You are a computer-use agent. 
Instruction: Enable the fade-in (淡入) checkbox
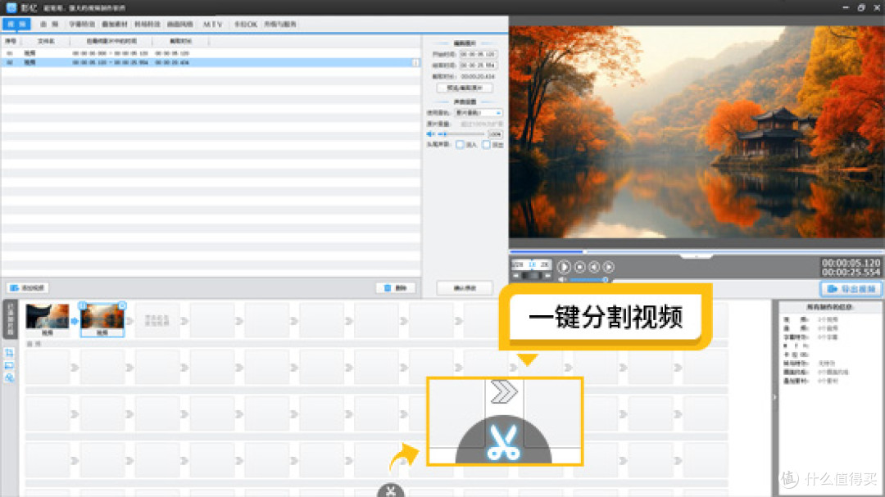pyautogui.click(x=460, y=145)
